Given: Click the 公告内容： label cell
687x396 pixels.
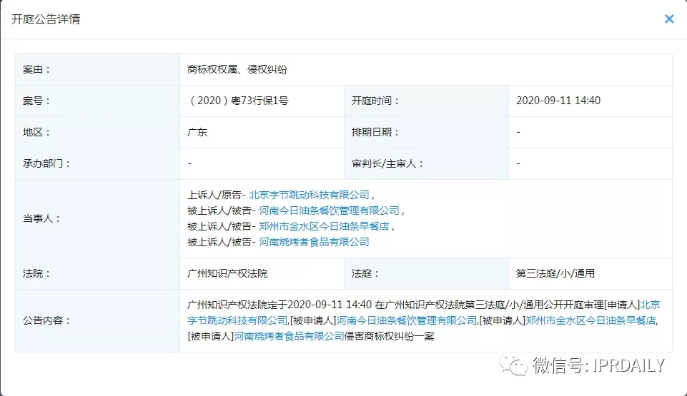Looking at the screenshot, I should click(x=98, y=320).
